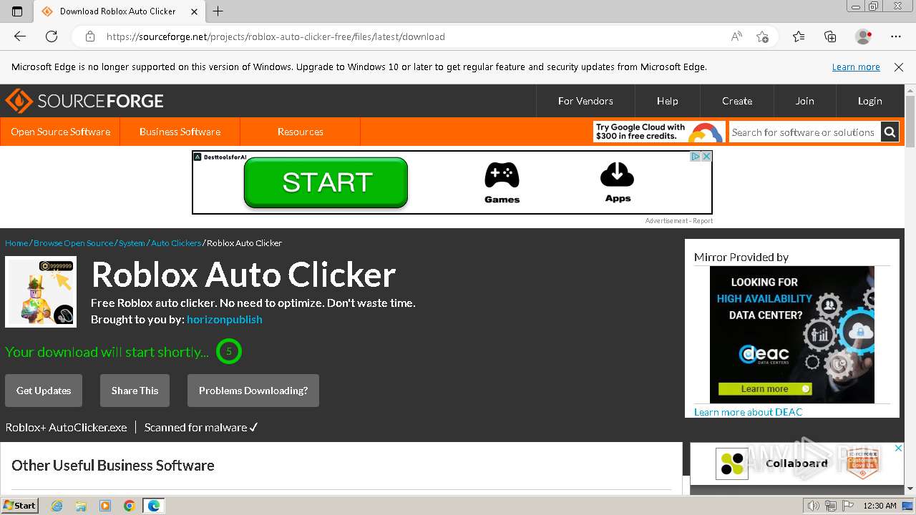The width and height of the screenshot is (916, 515).
Task: Close the top banner ad X
Action: coord(706,157)
